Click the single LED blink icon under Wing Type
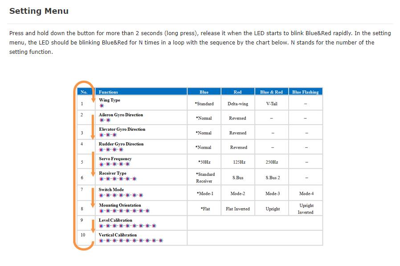The height and width of the screenshot is (266, 400). [102, 105]
